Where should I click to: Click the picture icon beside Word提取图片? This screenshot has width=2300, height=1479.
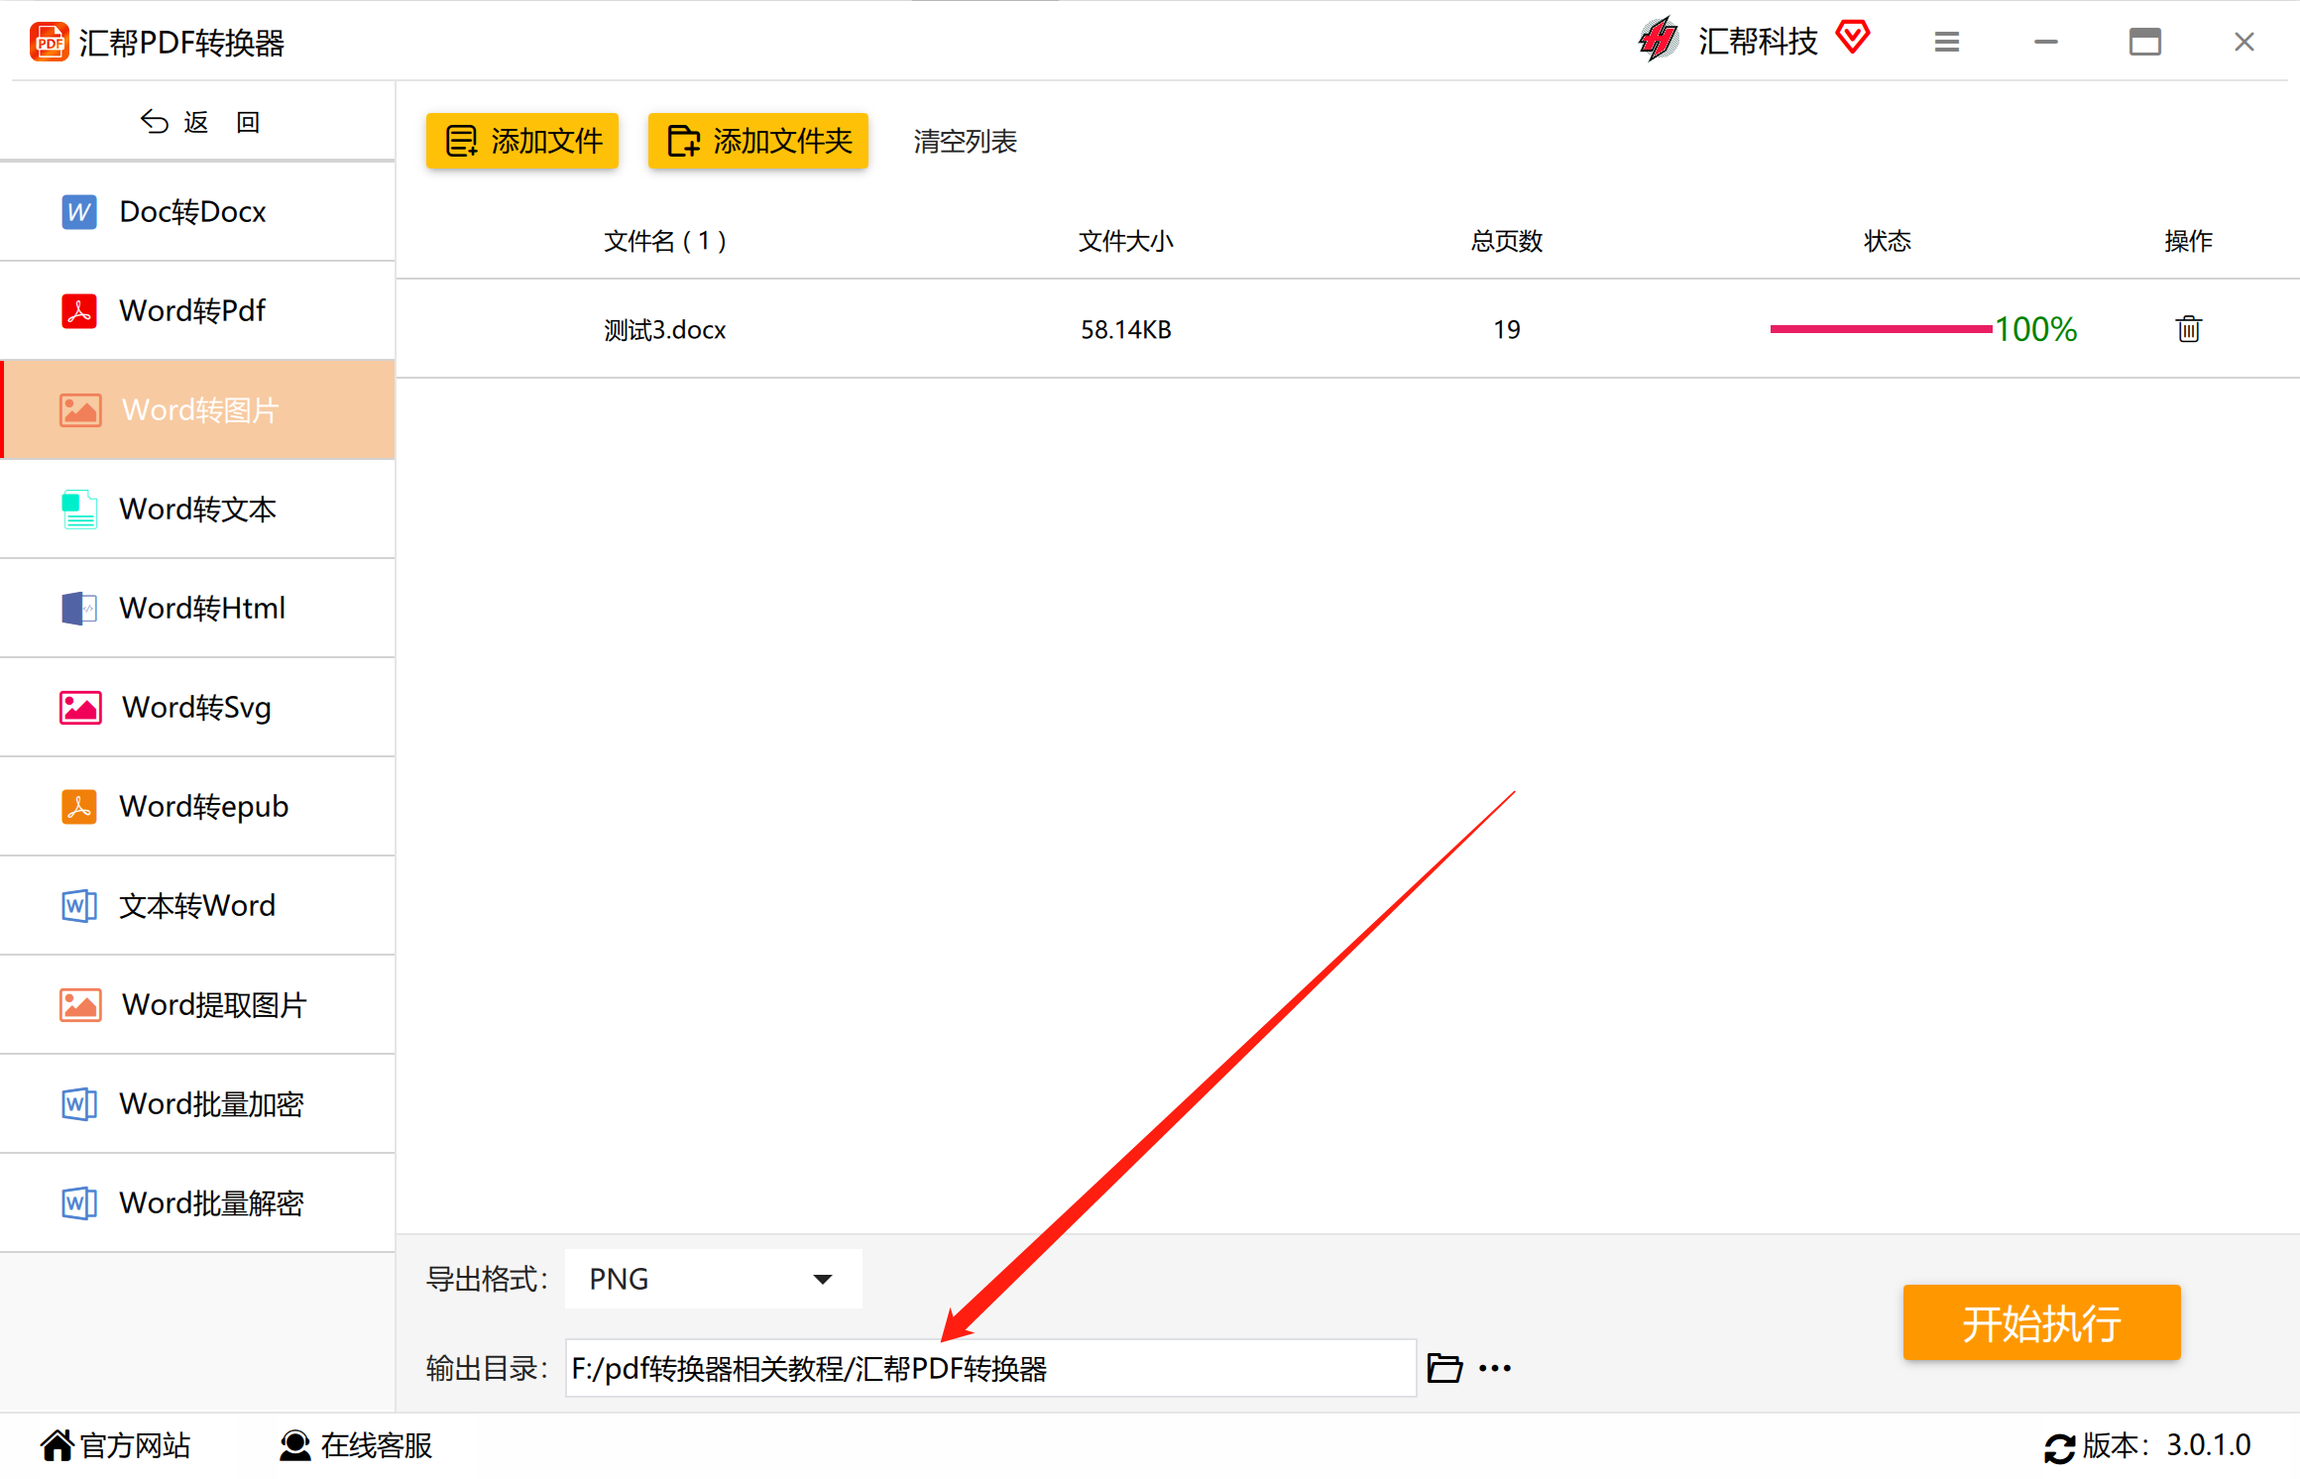pos(80,1005)
